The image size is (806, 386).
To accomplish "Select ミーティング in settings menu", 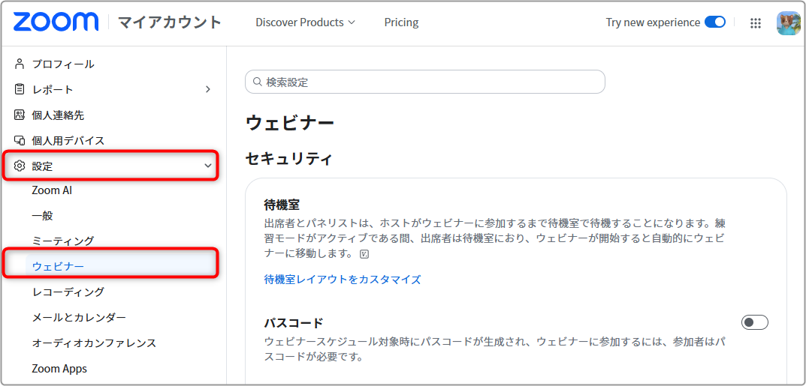I will [62, 241].
